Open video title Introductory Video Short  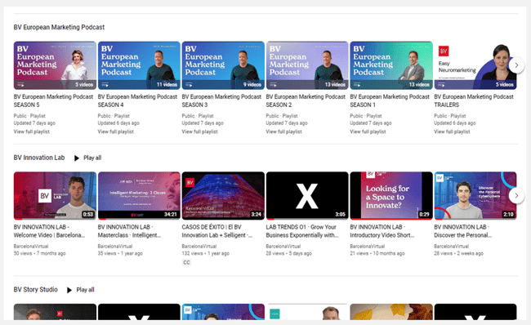382,231
